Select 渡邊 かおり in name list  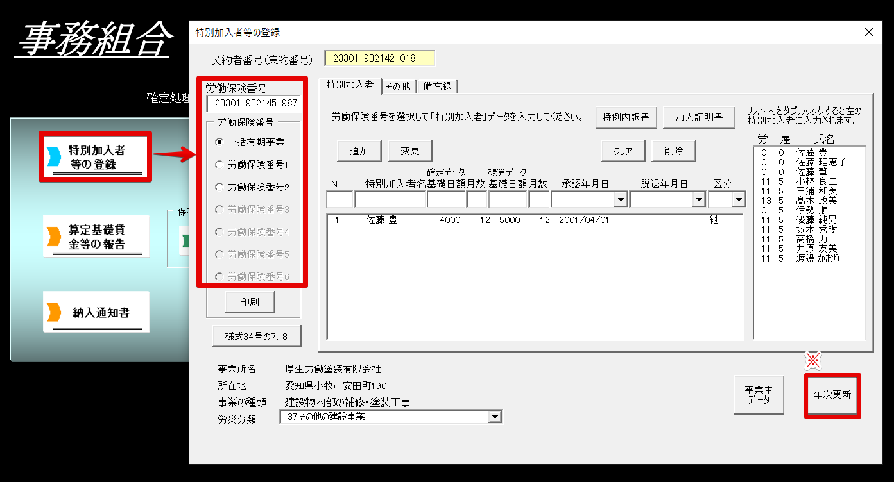[809, 258]
